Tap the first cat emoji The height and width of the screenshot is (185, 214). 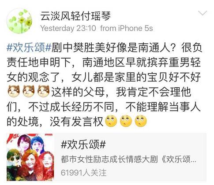point(14,91)
